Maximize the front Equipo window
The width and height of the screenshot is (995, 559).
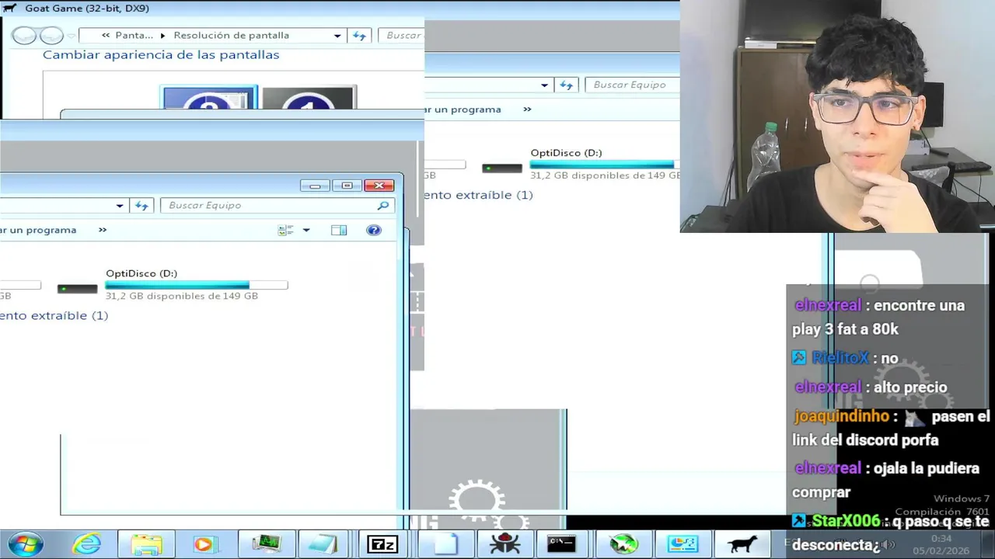pyautogui.click(x=347, y=186)
